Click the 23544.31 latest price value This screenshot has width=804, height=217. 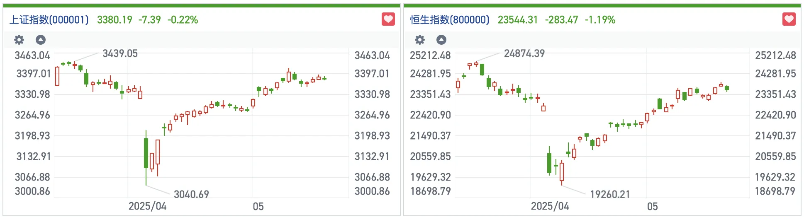[x=517, y=20]
